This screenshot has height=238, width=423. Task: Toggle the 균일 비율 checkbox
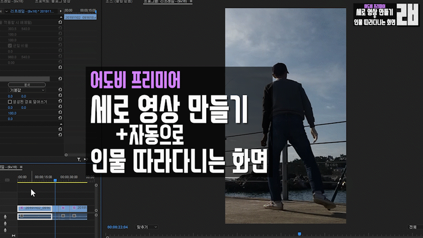pyautogui.click(x=10, y=46)
